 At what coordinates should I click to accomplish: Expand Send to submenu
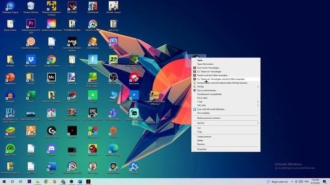point(226,123)
